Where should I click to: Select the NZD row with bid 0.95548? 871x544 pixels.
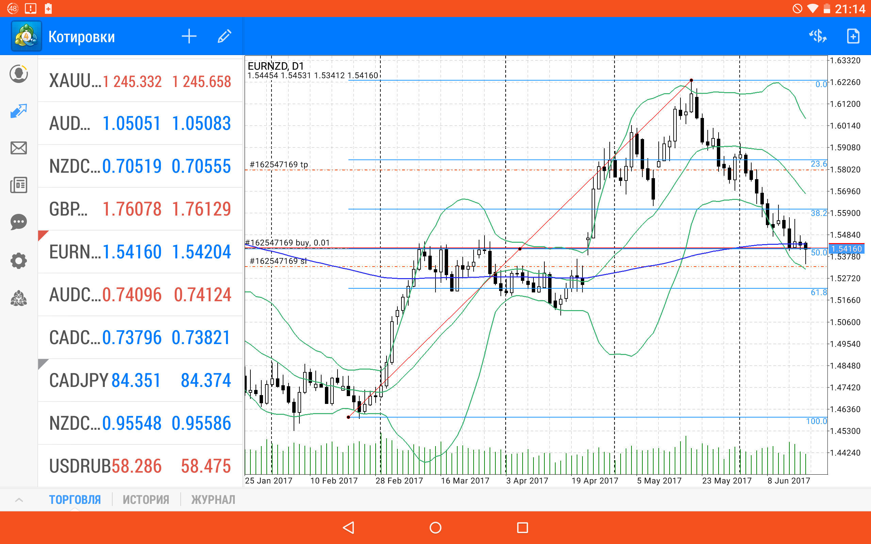[x=141, y=423]
